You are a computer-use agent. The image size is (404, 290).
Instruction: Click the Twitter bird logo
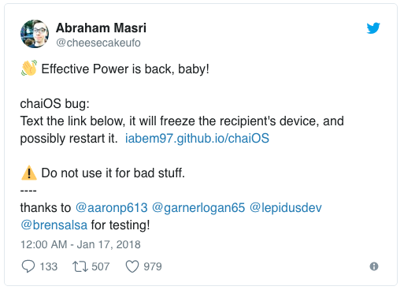pos(373,28)
